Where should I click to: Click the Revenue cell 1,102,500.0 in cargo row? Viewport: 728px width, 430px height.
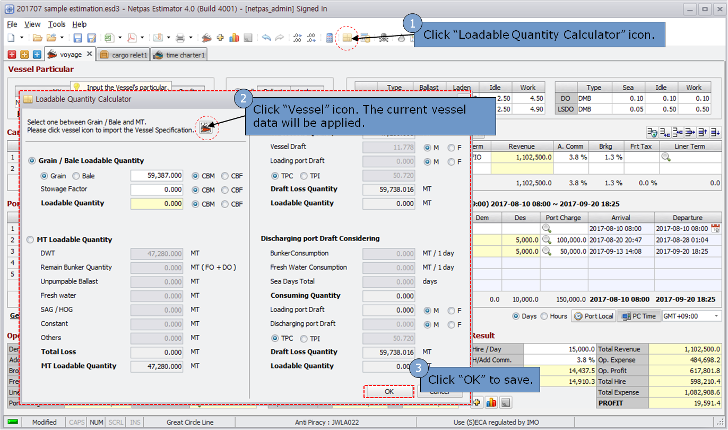[x=523, y=157]
